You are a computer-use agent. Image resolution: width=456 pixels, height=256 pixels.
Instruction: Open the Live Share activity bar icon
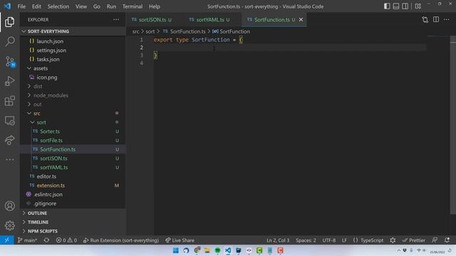tap(9, 140)
